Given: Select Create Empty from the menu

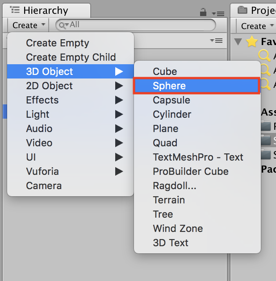Looking at the screenshot, I should 58,43.
